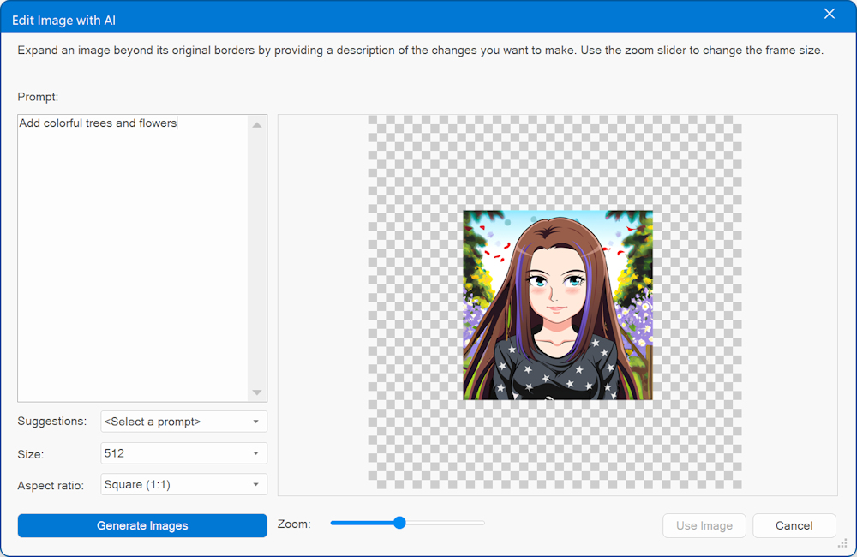Click the 'Add colorful trees and flowers' prompt text
The height and width of the screenshot is (557, 857).
tap(98, 123)
